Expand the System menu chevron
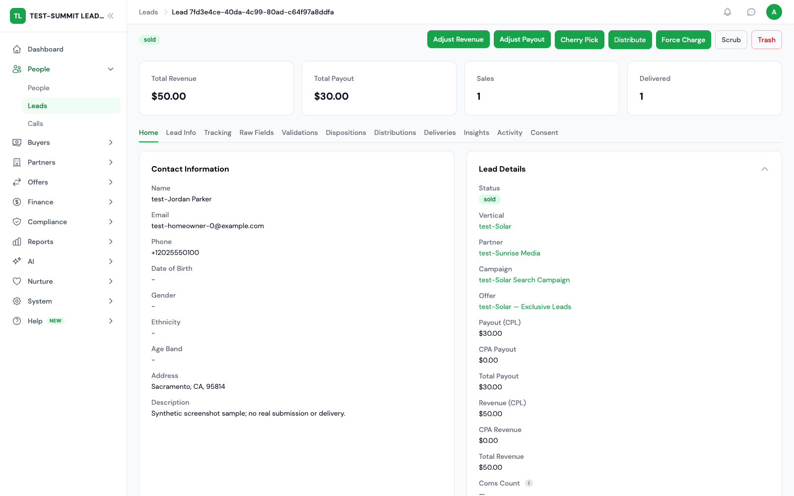794x496 pixels. pyautogui.click(x=111, y=301)
